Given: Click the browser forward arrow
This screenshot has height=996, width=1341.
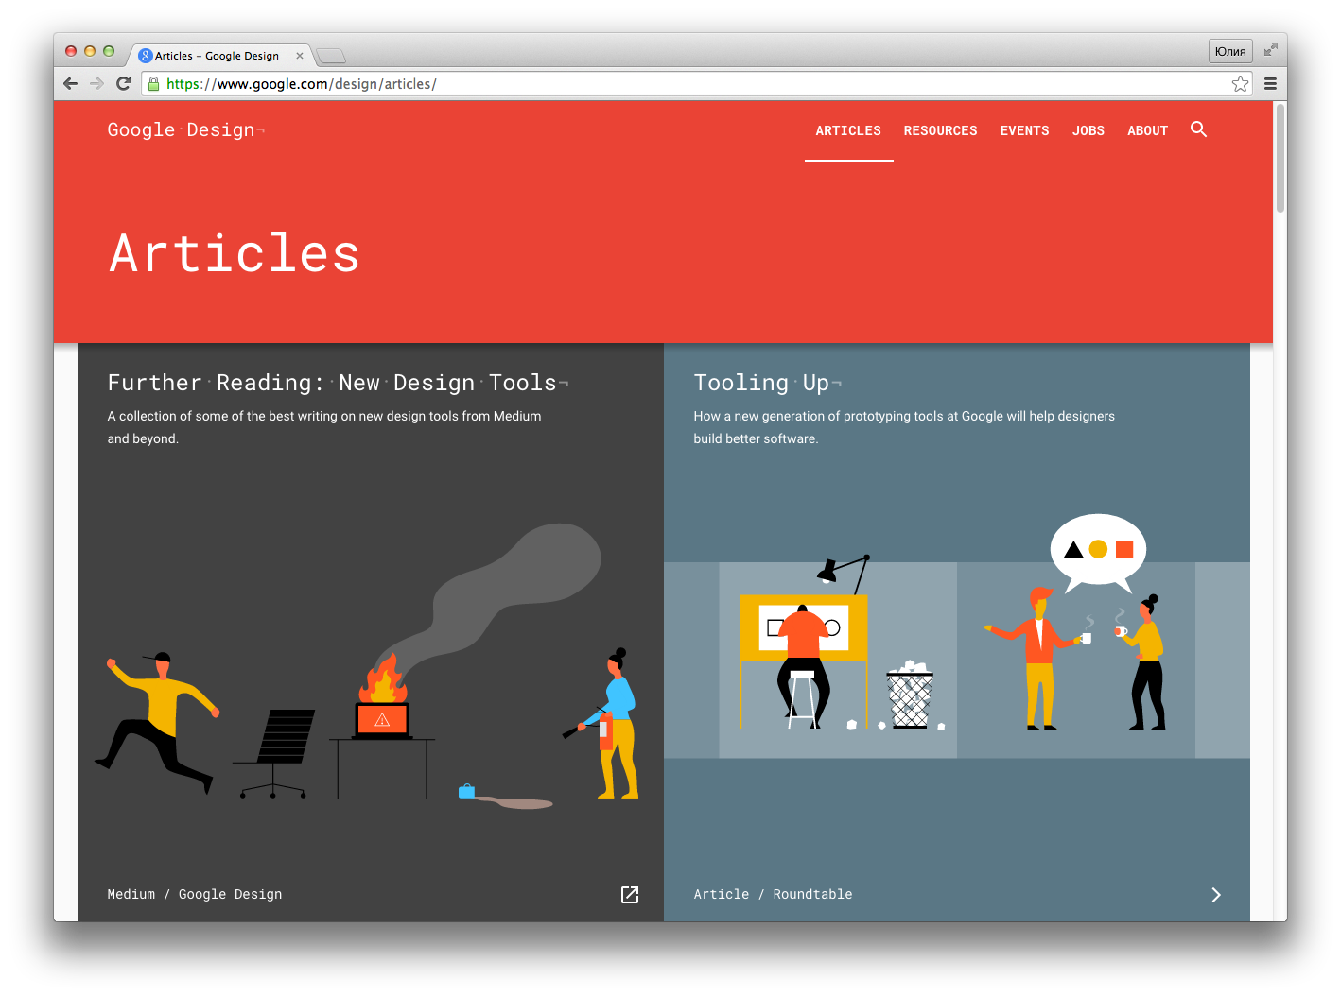Looking at the screenshot, I should tap(96, 83).
